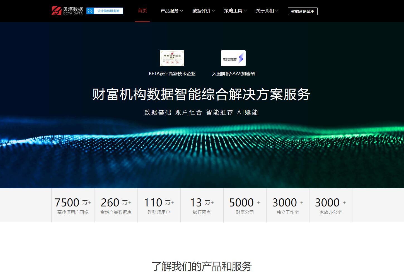This screenshot has width=404, height=280.
Task: Click the 260万+ statistic number
Action: [x=116, y=203]
